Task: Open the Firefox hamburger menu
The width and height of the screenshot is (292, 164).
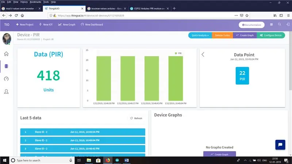Action: click(x=288, y=15)
